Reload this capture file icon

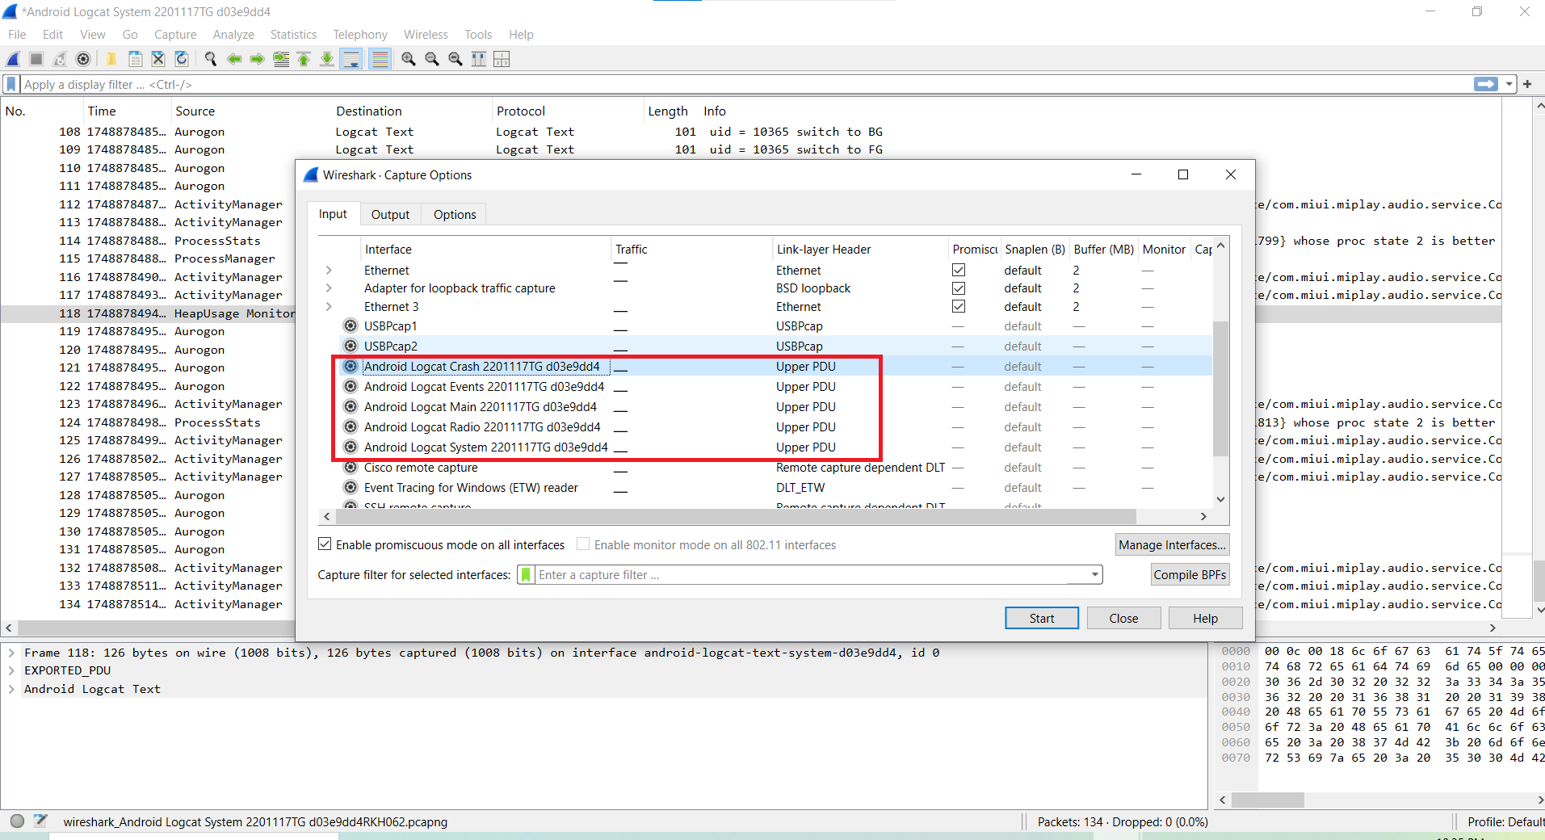pos(182,59)
